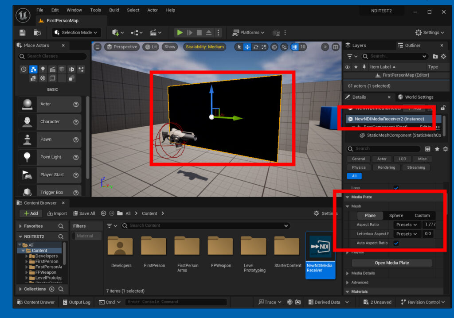Select the Move tool in the viewport toolbar
454x318 pixels.
click(x=247, y=47)
